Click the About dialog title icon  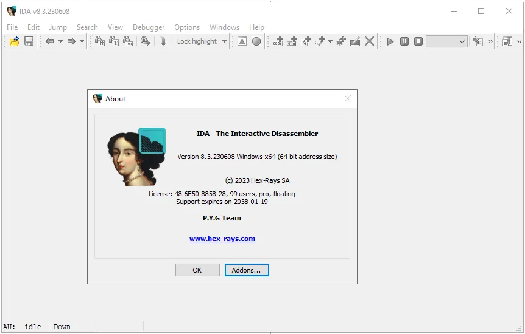tap(97, 98)
